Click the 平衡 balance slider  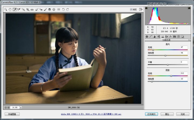point(168,65)
